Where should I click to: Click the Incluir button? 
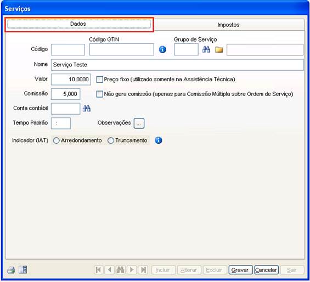pyautogui.click(x=164, y=270)
